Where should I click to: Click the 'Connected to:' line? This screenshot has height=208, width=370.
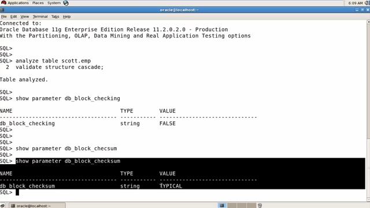21,23
